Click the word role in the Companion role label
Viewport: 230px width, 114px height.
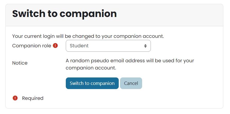[x=47, y=46]
